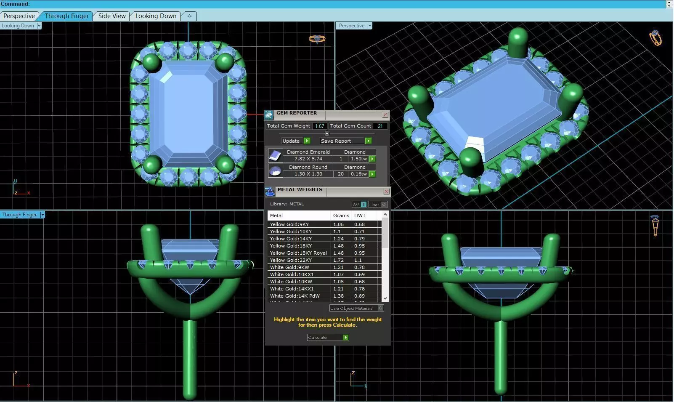The width and height of the screenshot is (674, 402).
Task: Click the DWT column header
Action: click(x=364, y=216)
